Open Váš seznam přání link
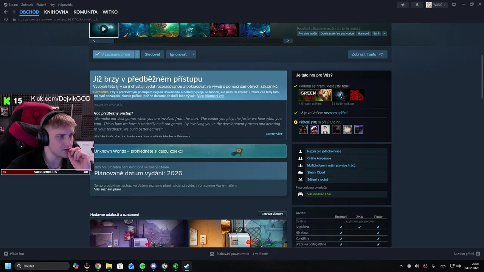This screenshot has height=272, width=484. coord(107,189)
